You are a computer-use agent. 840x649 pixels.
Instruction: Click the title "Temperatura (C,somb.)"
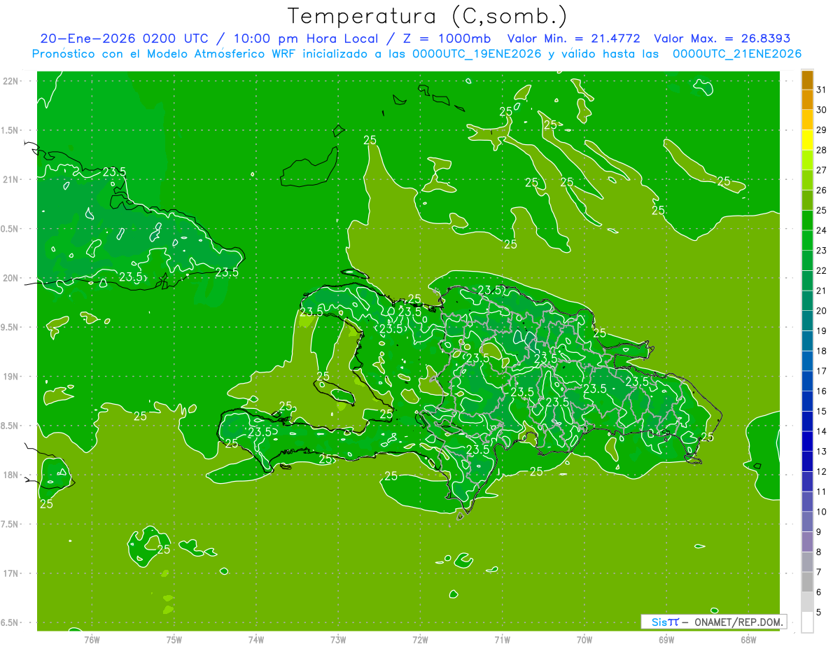pos(428,16)
